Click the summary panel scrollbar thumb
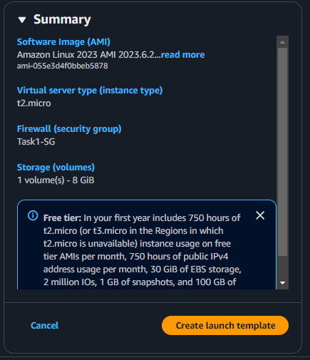 click(282, 152)
